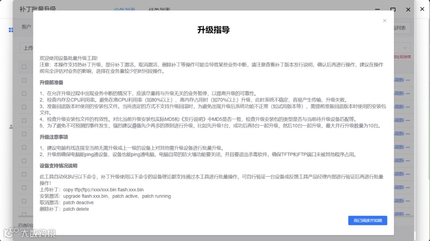The height and width of the screenshot is (241, 430).
Task: Minimize the 补丁批量升级 window
Action: pyautogui.click(x=377, y=9)
